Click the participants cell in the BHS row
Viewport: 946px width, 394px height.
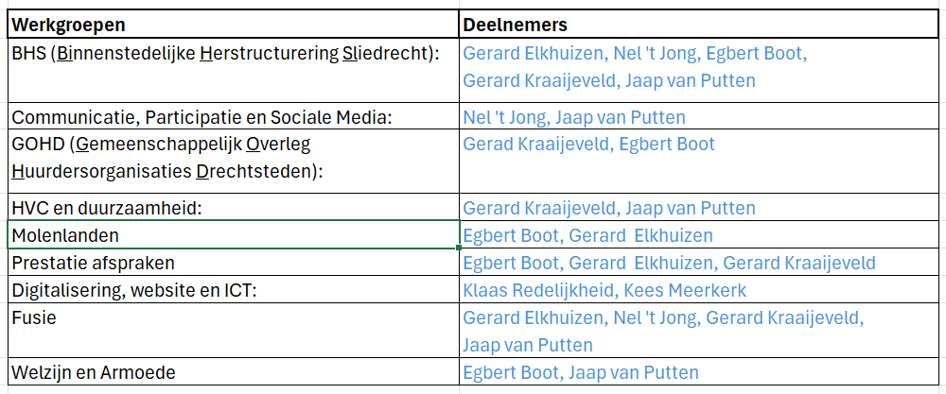pyautogui.click(x=700, y=68)
